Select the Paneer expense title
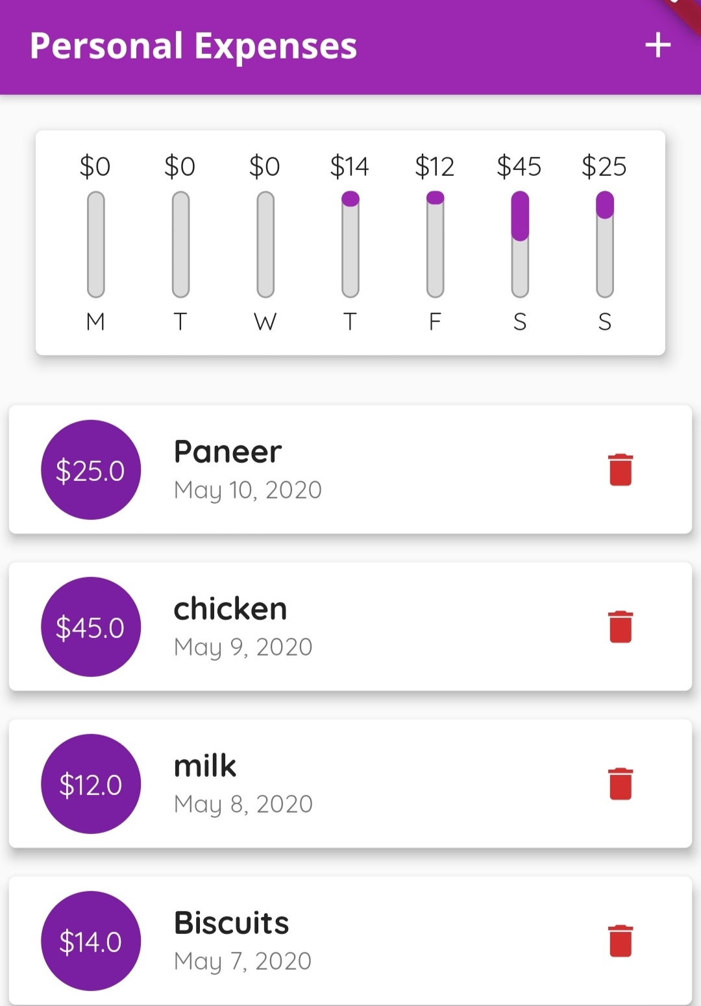The width and height of the screenshot is (701, 1006). pos(228,452)
